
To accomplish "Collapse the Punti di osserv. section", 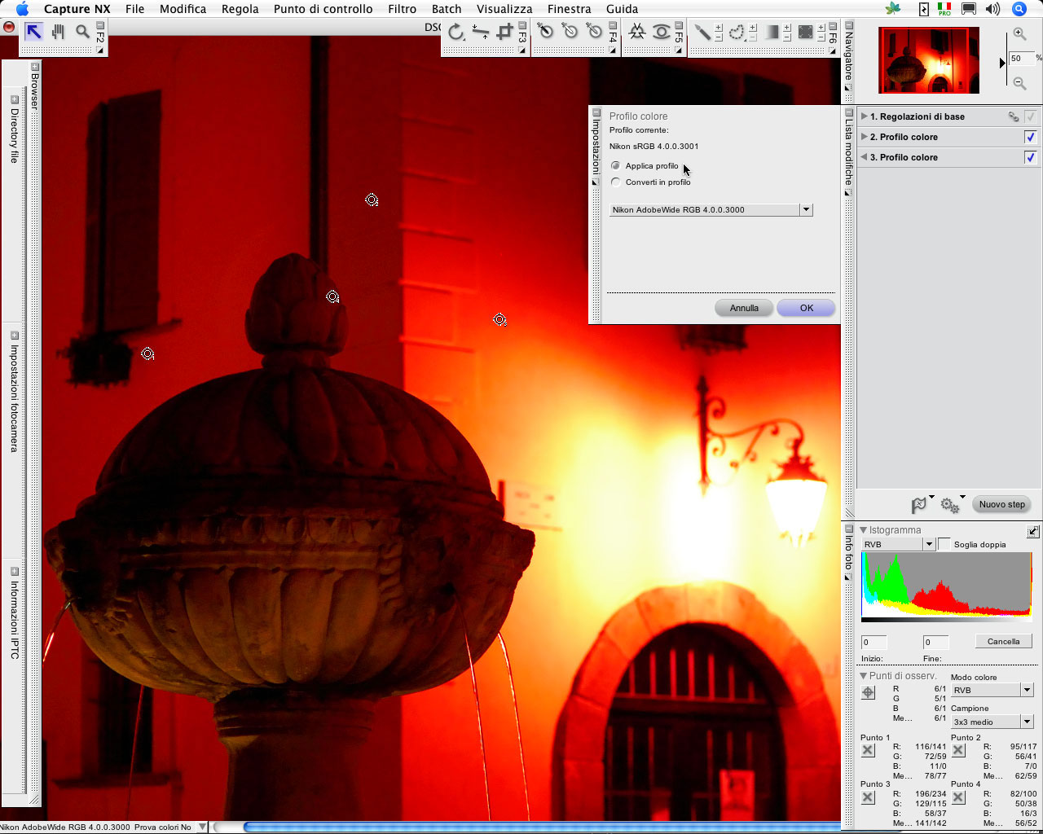I will click(x=864, y=676).
